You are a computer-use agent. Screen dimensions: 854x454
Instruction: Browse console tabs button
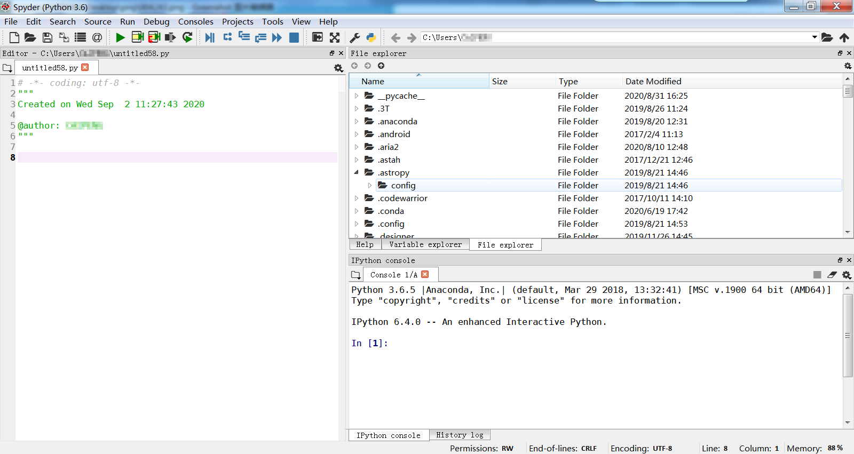coord(356,275)
